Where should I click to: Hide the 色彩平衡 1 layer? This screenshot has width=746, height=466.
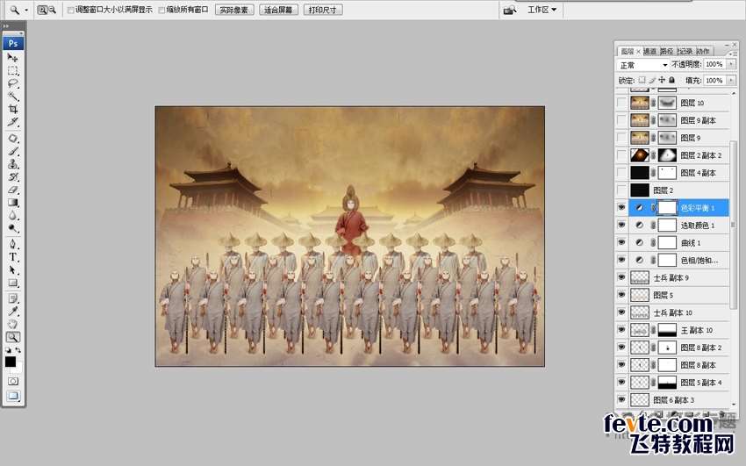pyautogui.click(x=621, y=207)
